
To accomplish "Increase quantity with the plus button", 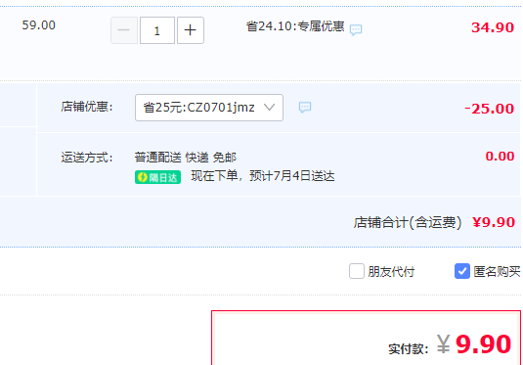I will click(191, 30).
